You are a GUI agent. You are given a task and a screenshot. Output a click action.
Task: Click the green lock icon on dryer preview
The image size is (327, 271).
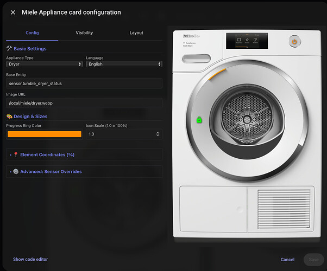pyautogui.click(x=199, y=120)
